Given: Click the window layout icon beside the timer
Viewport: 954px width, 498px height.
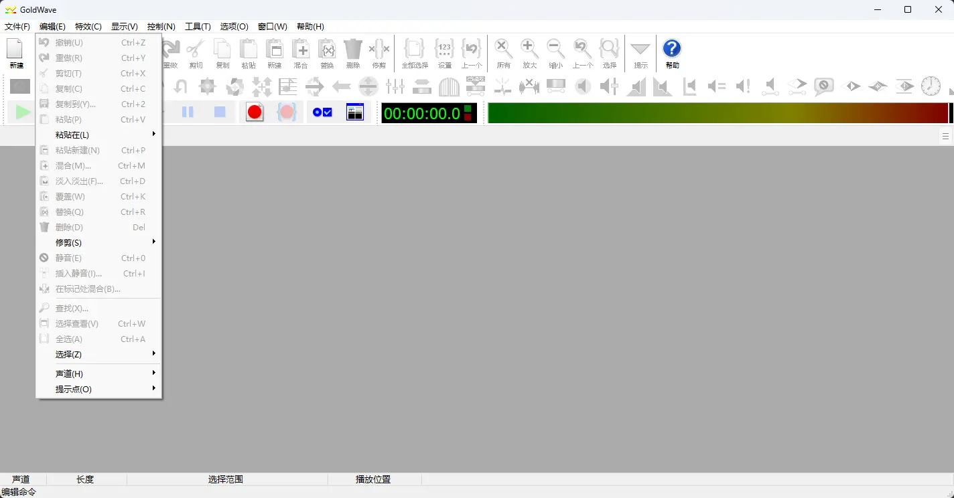Looking at the screenshot, I should pyautogui.click(x=355, y=112).
